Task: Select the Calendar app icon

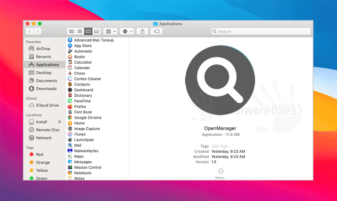Action: [x=70, y=68]
